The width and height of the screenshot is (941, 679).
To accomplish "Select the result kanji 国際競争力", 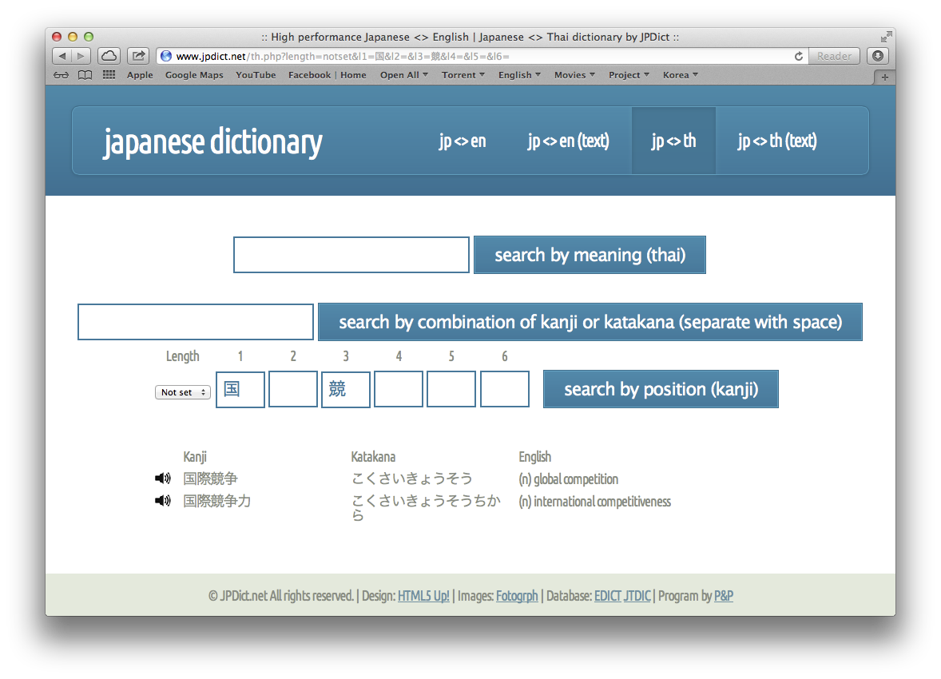I will (217, 501).
